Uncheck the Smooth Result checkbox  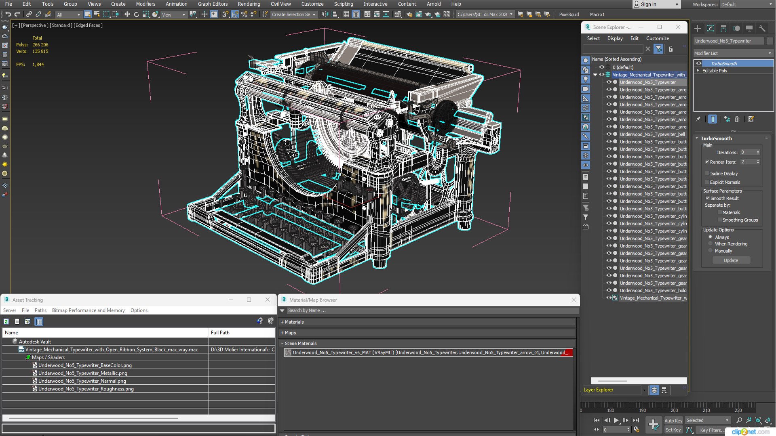(707, 198)
